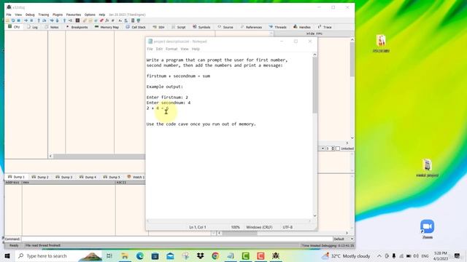Viewport: 467px width, 262px height.
Task: Click the ENG language indicator
Action: [425, 256]
